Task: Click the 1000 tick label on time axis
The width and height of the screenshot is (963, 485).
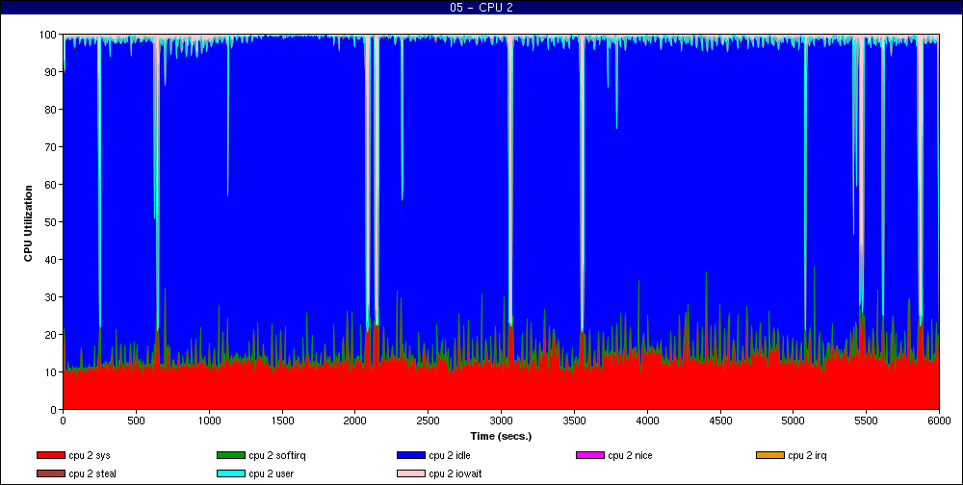Action: 209,421
